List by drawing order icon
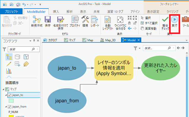 coord(9,57)
